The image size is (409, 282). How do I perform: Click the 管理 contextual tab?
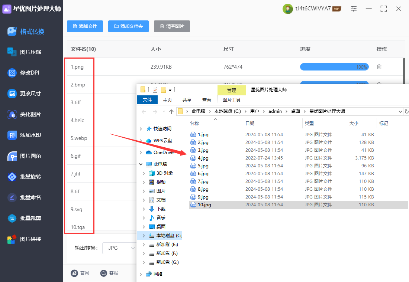pos(232,91)
